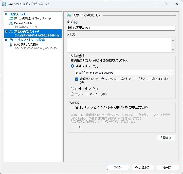The width and height of the screenshot is (183, 174).
Task: Click the メモ scrollbar up arrow
Action: [x=173, y=40]
